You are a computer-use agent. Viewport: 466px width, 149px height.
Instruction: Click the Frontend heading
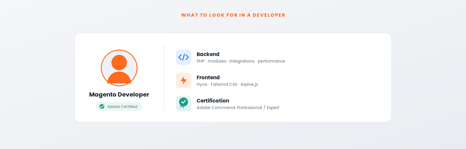[208, 77]
